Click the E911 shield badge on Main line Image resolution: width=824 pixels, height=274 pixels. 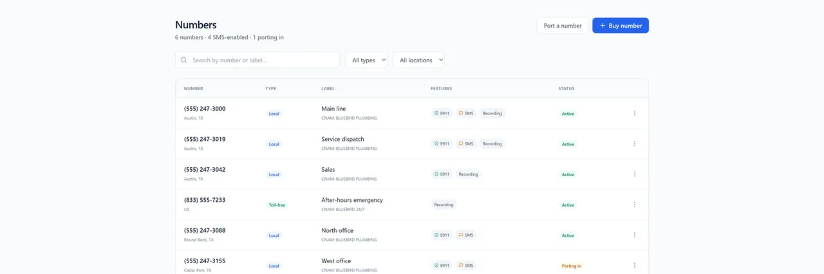click(x=442, y=113)
